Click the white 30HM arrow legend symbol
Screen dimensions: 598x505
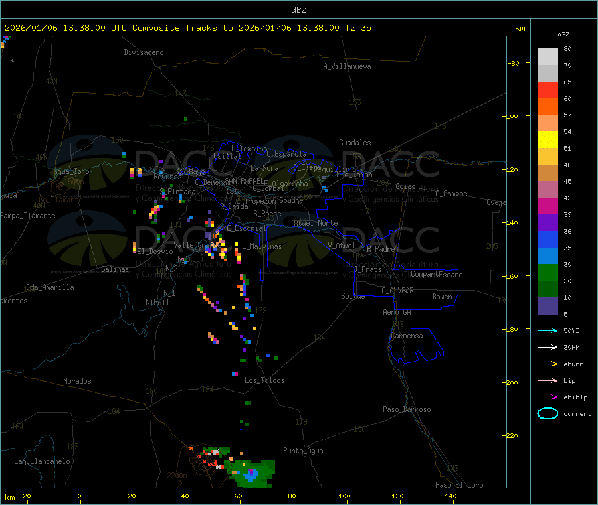point(548,347)
